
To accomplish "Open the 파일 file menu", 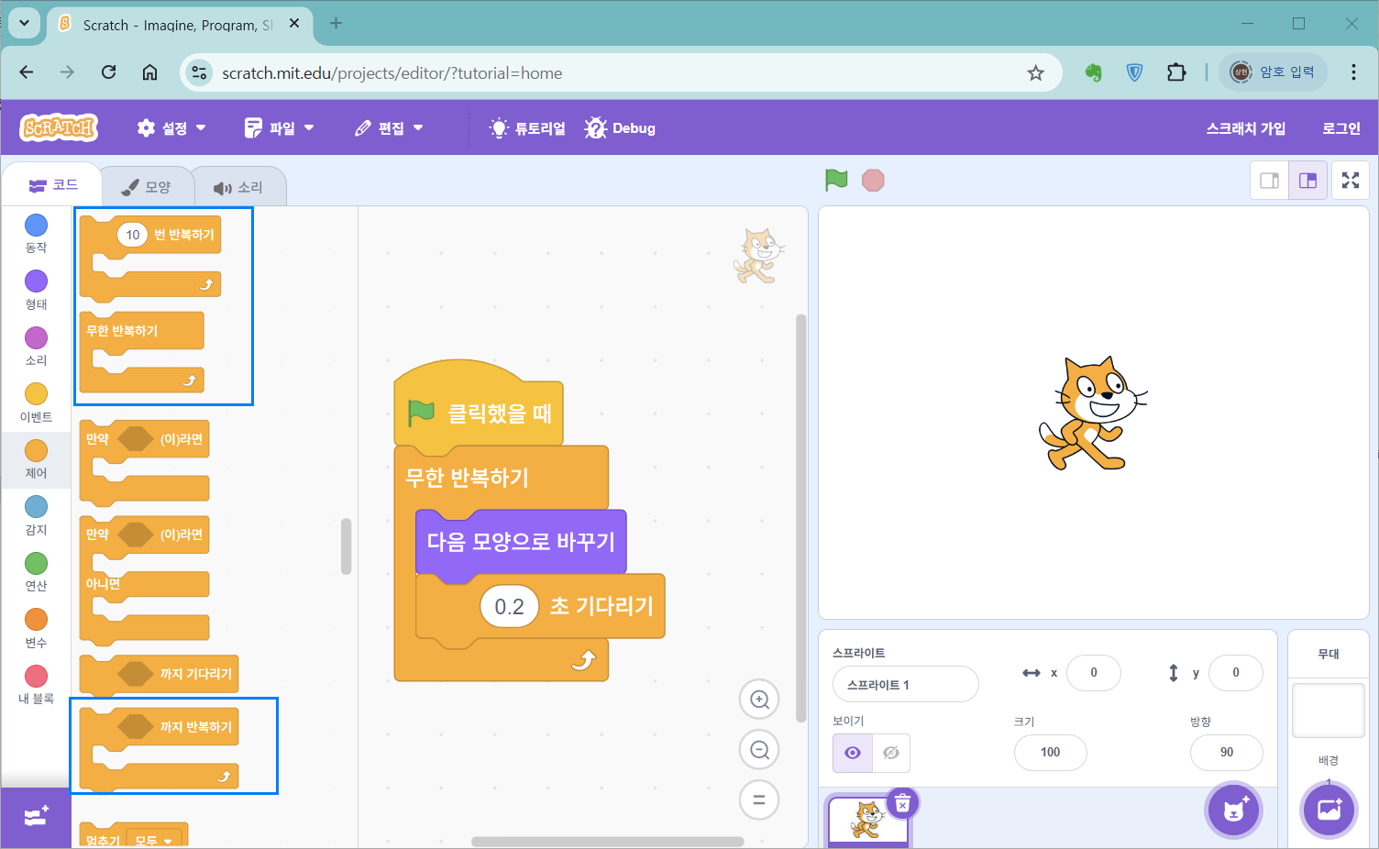I will coord(280,128).
